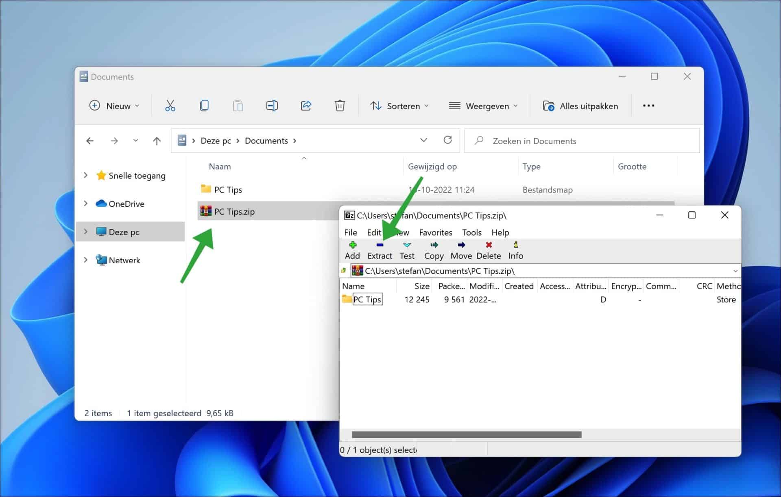Click the Add icon in 7-Zip toolbar
This screenshot has height=497, width=781.
coord(352,250)
